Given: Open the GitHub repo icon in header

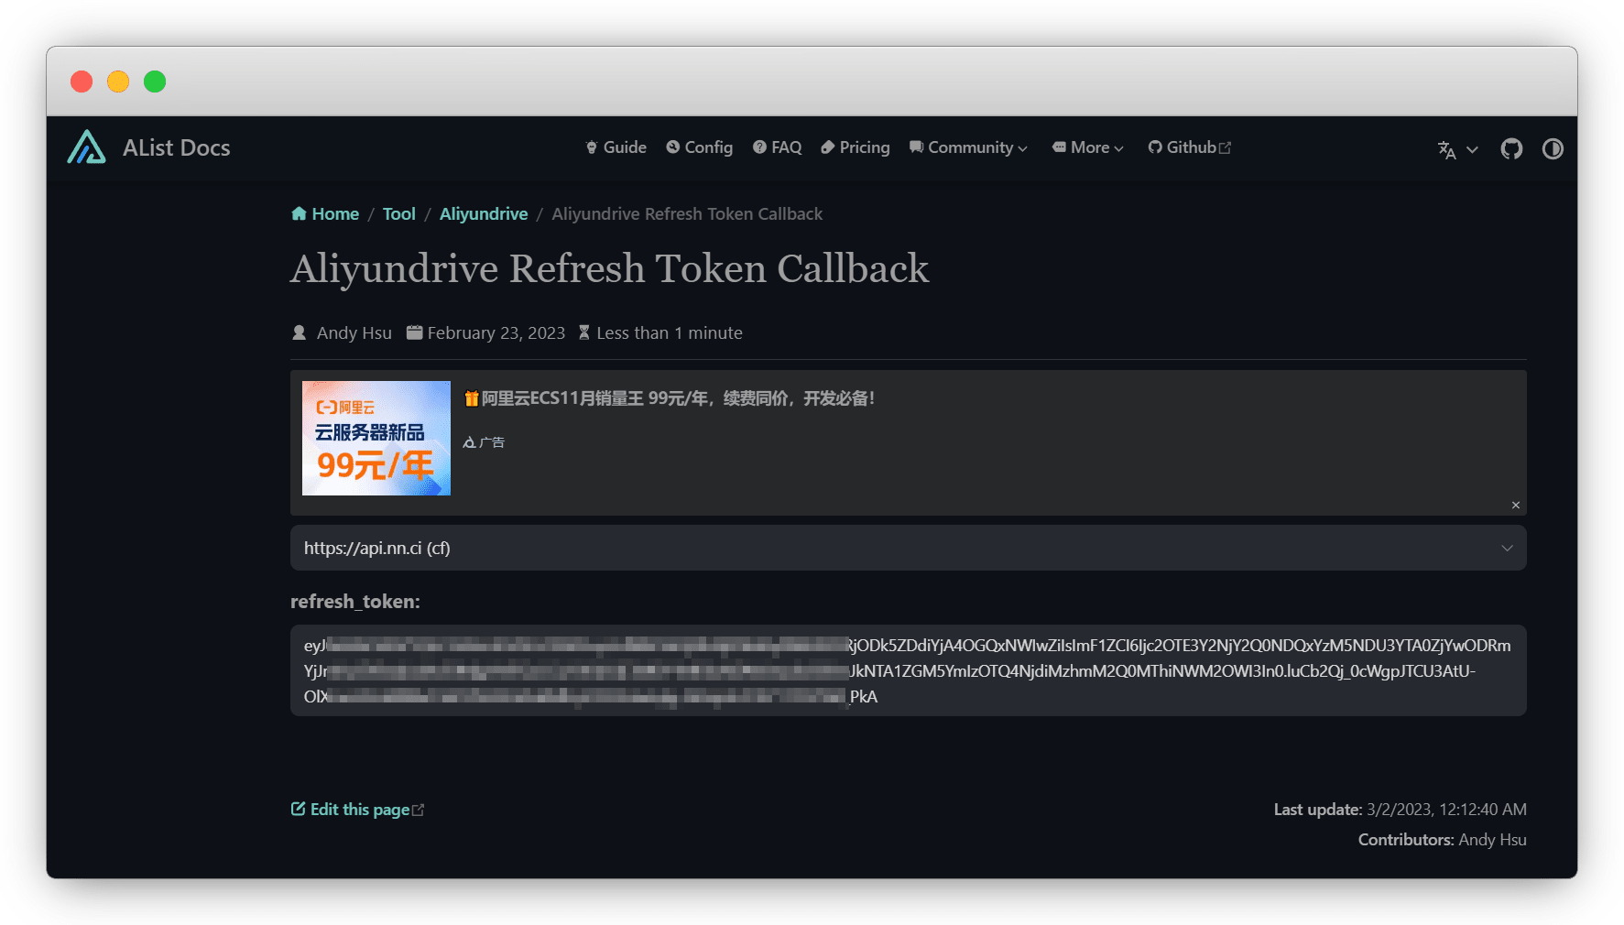Looking at the screenshot, I should click(x=1511, y=148).
